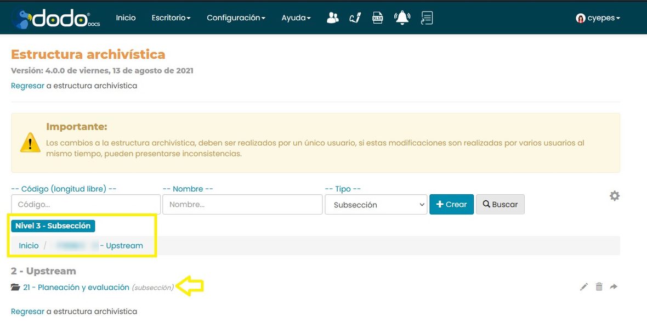Click the yellow warning triangle icon
The width and height of the screenshot is (647, 321).
(30, 143)
